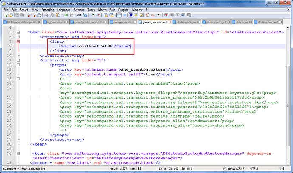Viewport: 293px width, 173px height.
Task: Collapse the list fold on line 7
Action: tap(18, 41)
